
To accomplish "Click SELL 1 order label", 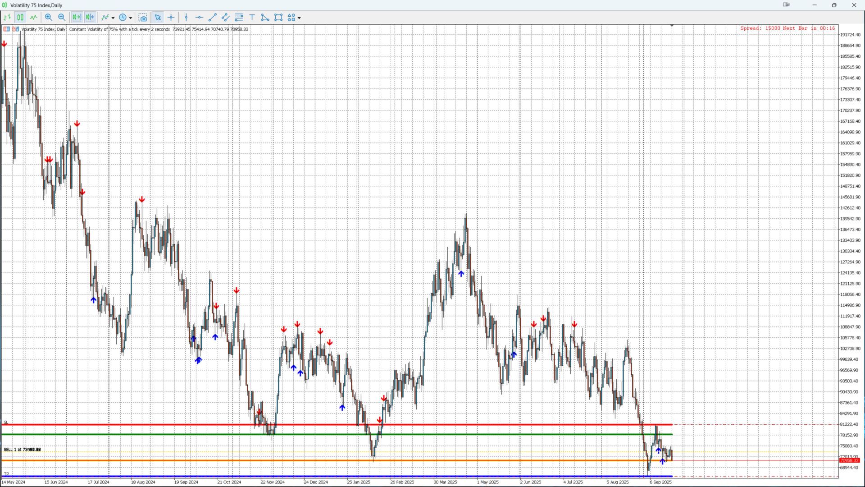I will (x=22, y=450).
